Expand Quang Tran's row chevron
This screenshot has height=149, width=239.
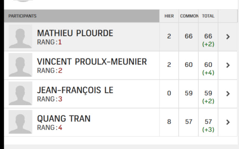pyautogui.click(x=228, y=122)
